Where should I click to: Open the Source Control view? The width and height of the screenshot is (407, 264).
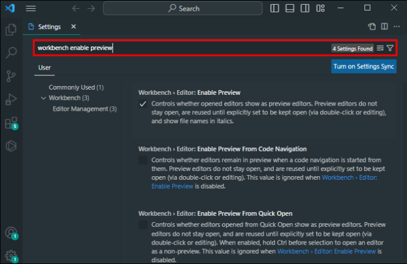[x=11, y=76]
